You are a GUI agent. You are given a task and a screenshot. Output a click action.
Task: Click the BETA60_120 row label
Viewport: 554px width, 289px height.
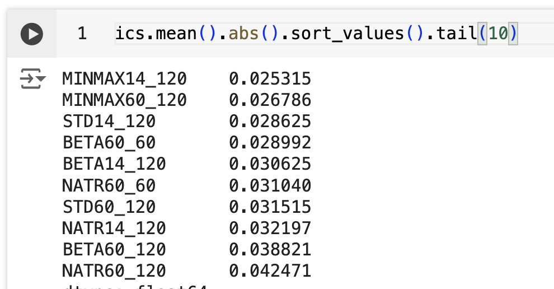pyautogui.click(x=114, y=249)
